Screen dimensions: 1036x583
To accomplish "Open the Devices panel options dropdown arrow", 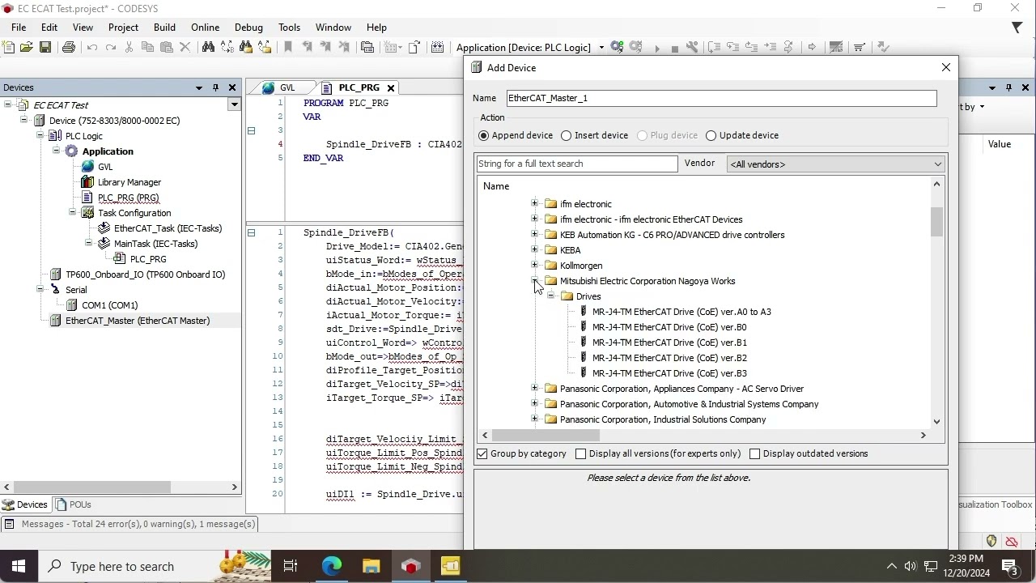I will pos(198,87).
